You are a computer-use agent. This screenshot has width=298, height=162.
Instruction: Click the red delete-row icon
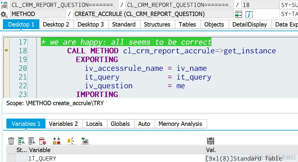tap(42, 141)
